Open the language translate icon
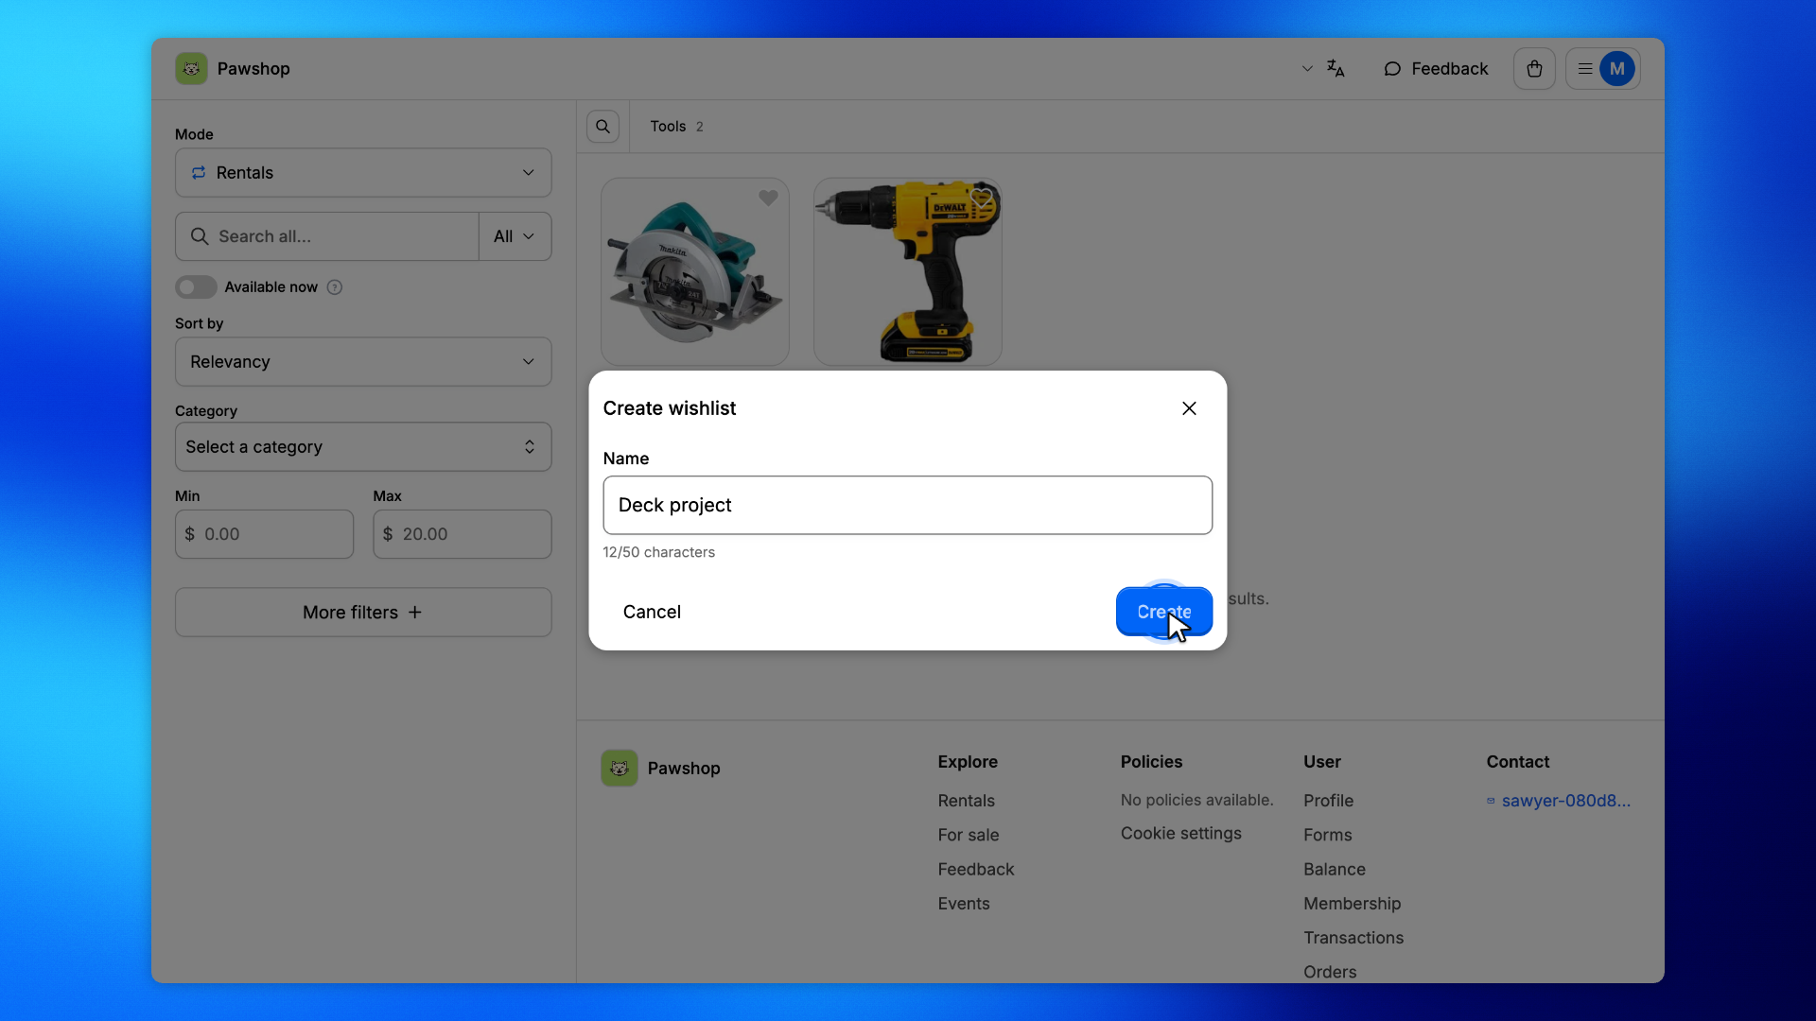This screenshot has height=1021, width=1816. point(1336,69)
